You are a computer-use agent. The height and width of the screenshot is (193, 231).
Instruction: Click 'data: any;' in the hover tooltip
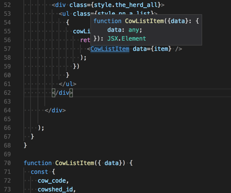pyautogui.click(x=125, y=30)
